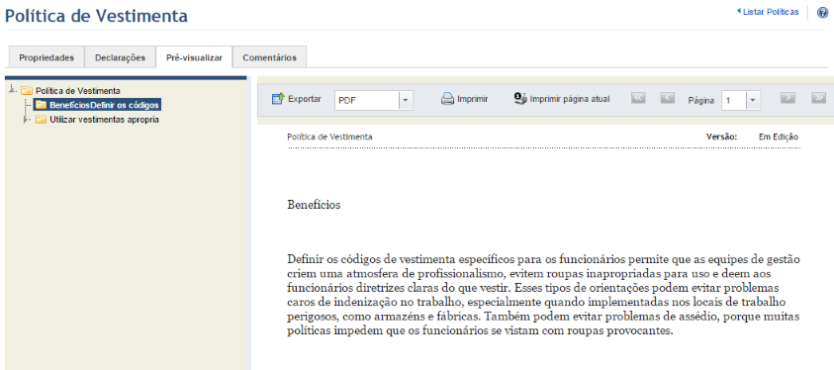Click the Utilizar vestimentas apropria folder icon
834x370 pixels.
coord(41,120)
